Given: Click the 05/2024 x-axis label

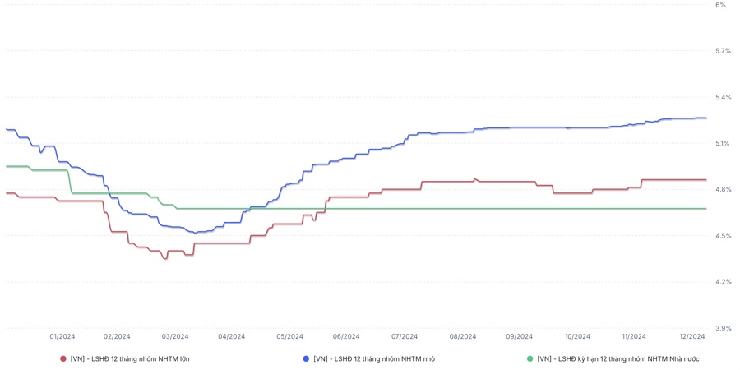Looking at the screenshot, I should pos(290,336).
